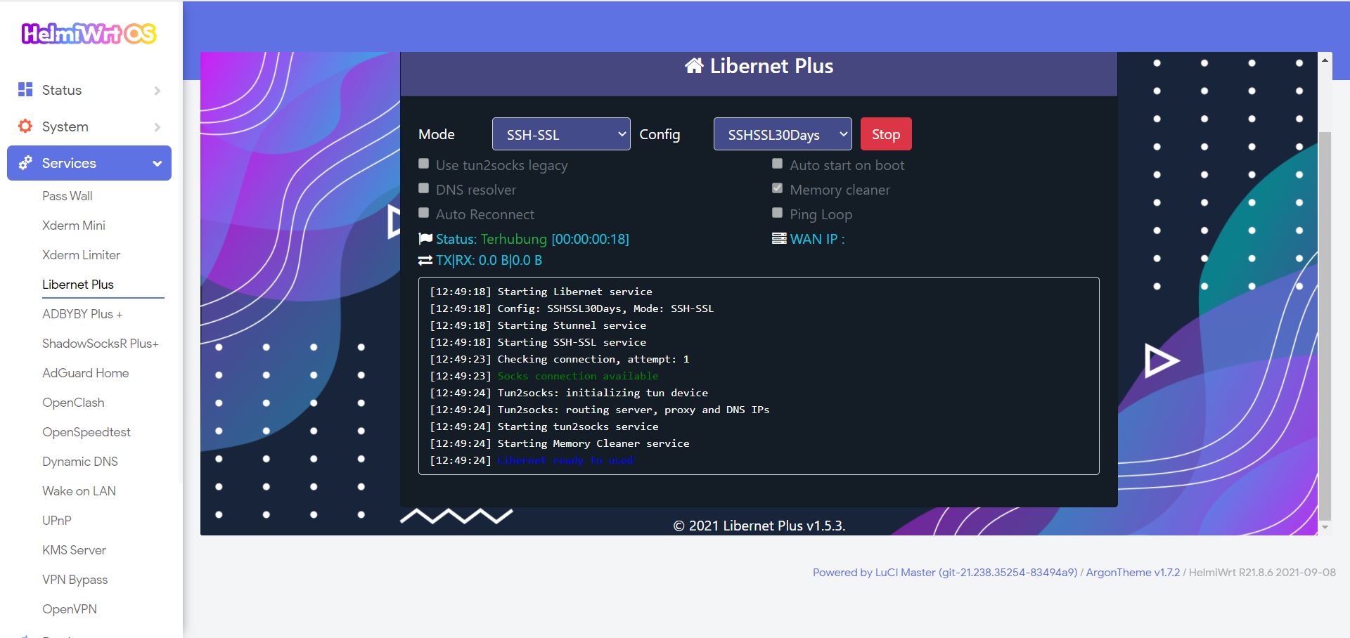The image size is (1350, 638).
Task: Go to Xderm Mini page
Action: pyautogui.click(x=74, y=226)
